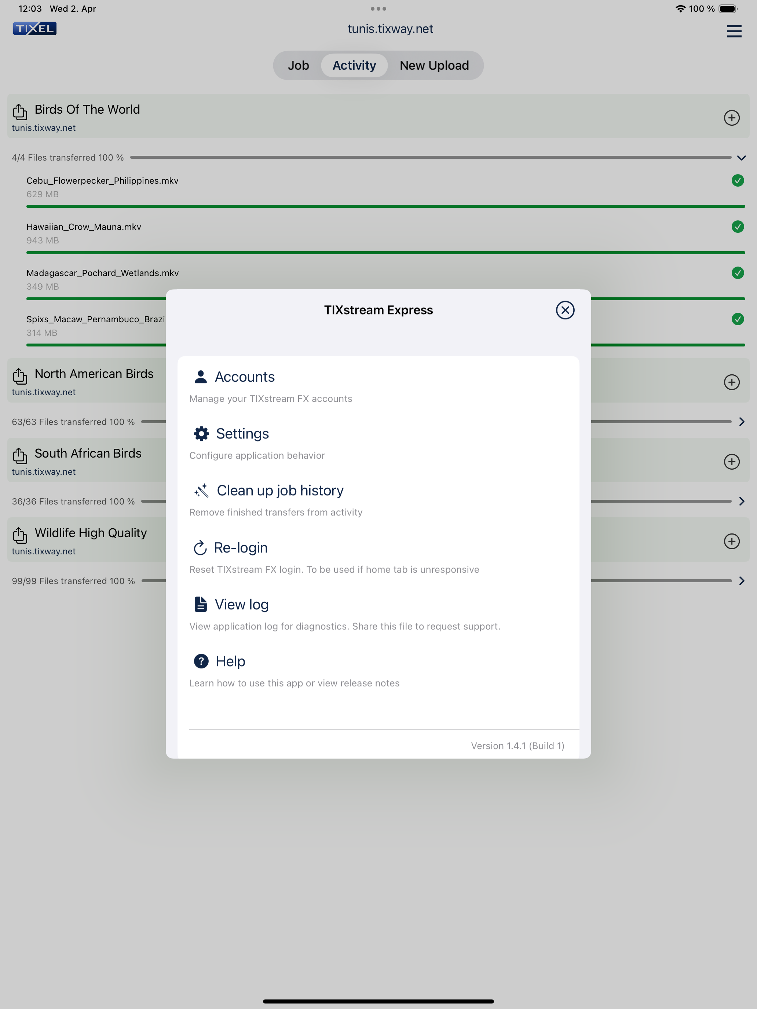This screenshot has height=1009, width=757.
Task: Select Cebu_Flowerpecker_Philippines.mkv file name
Action: tap(102, 181)
